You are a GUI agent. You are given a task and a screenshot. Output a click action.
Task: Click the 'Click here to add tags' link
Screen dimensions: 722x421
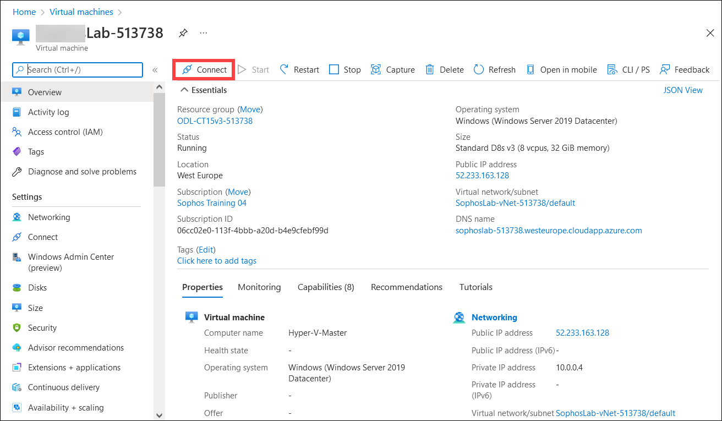[x=217, y=261]
